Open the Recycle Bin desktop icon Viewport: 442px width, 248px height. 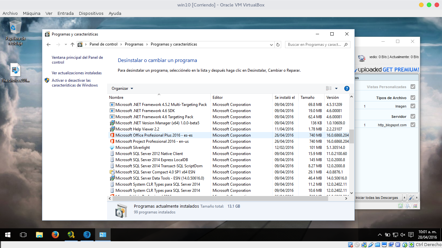[x=15, y=32]
